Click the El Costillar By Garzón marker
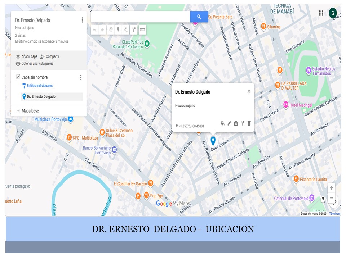346x259 pixels. pos(151,183)
